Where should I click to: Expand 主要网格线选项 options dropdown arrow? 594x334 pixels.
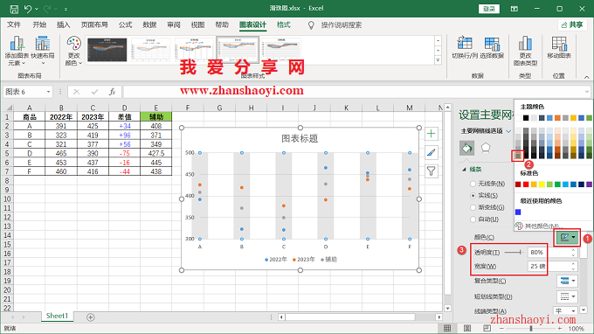[508, 131]
